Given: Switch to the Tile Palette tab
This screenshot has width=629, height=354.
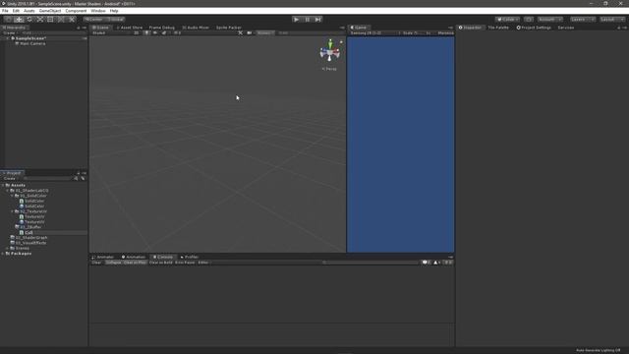Looking at the screenshot, I should [498, 28].
